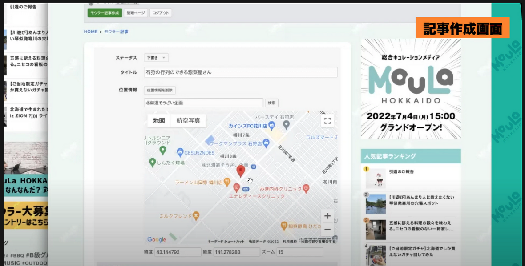Focus the 緯度 latitude field
The image size is (525, 266).
(178, 252)
